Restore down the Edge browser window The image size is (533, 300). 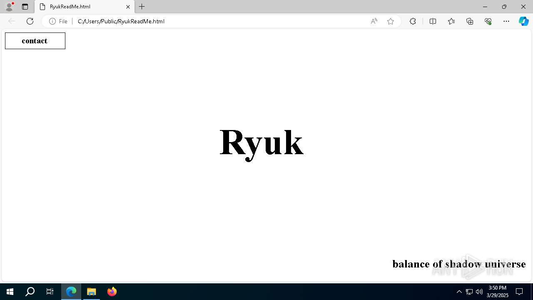pos(504,7)
